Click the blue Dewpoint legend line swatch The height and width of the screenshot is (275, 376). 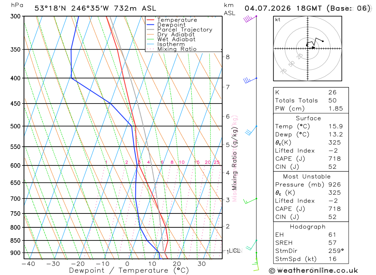[x=150, y=25]
